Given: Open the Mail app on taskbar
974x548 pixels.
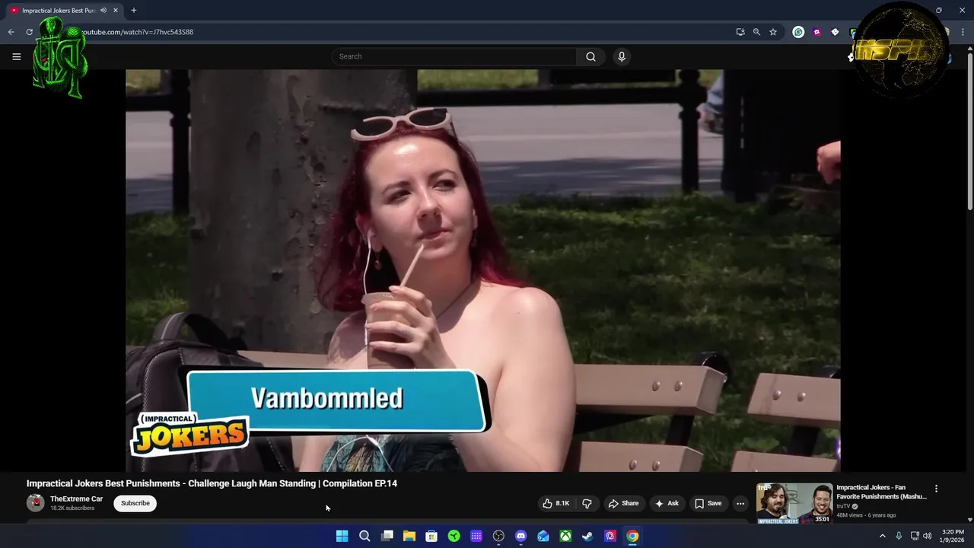Looking at the screenshot, I should point(543,536).
